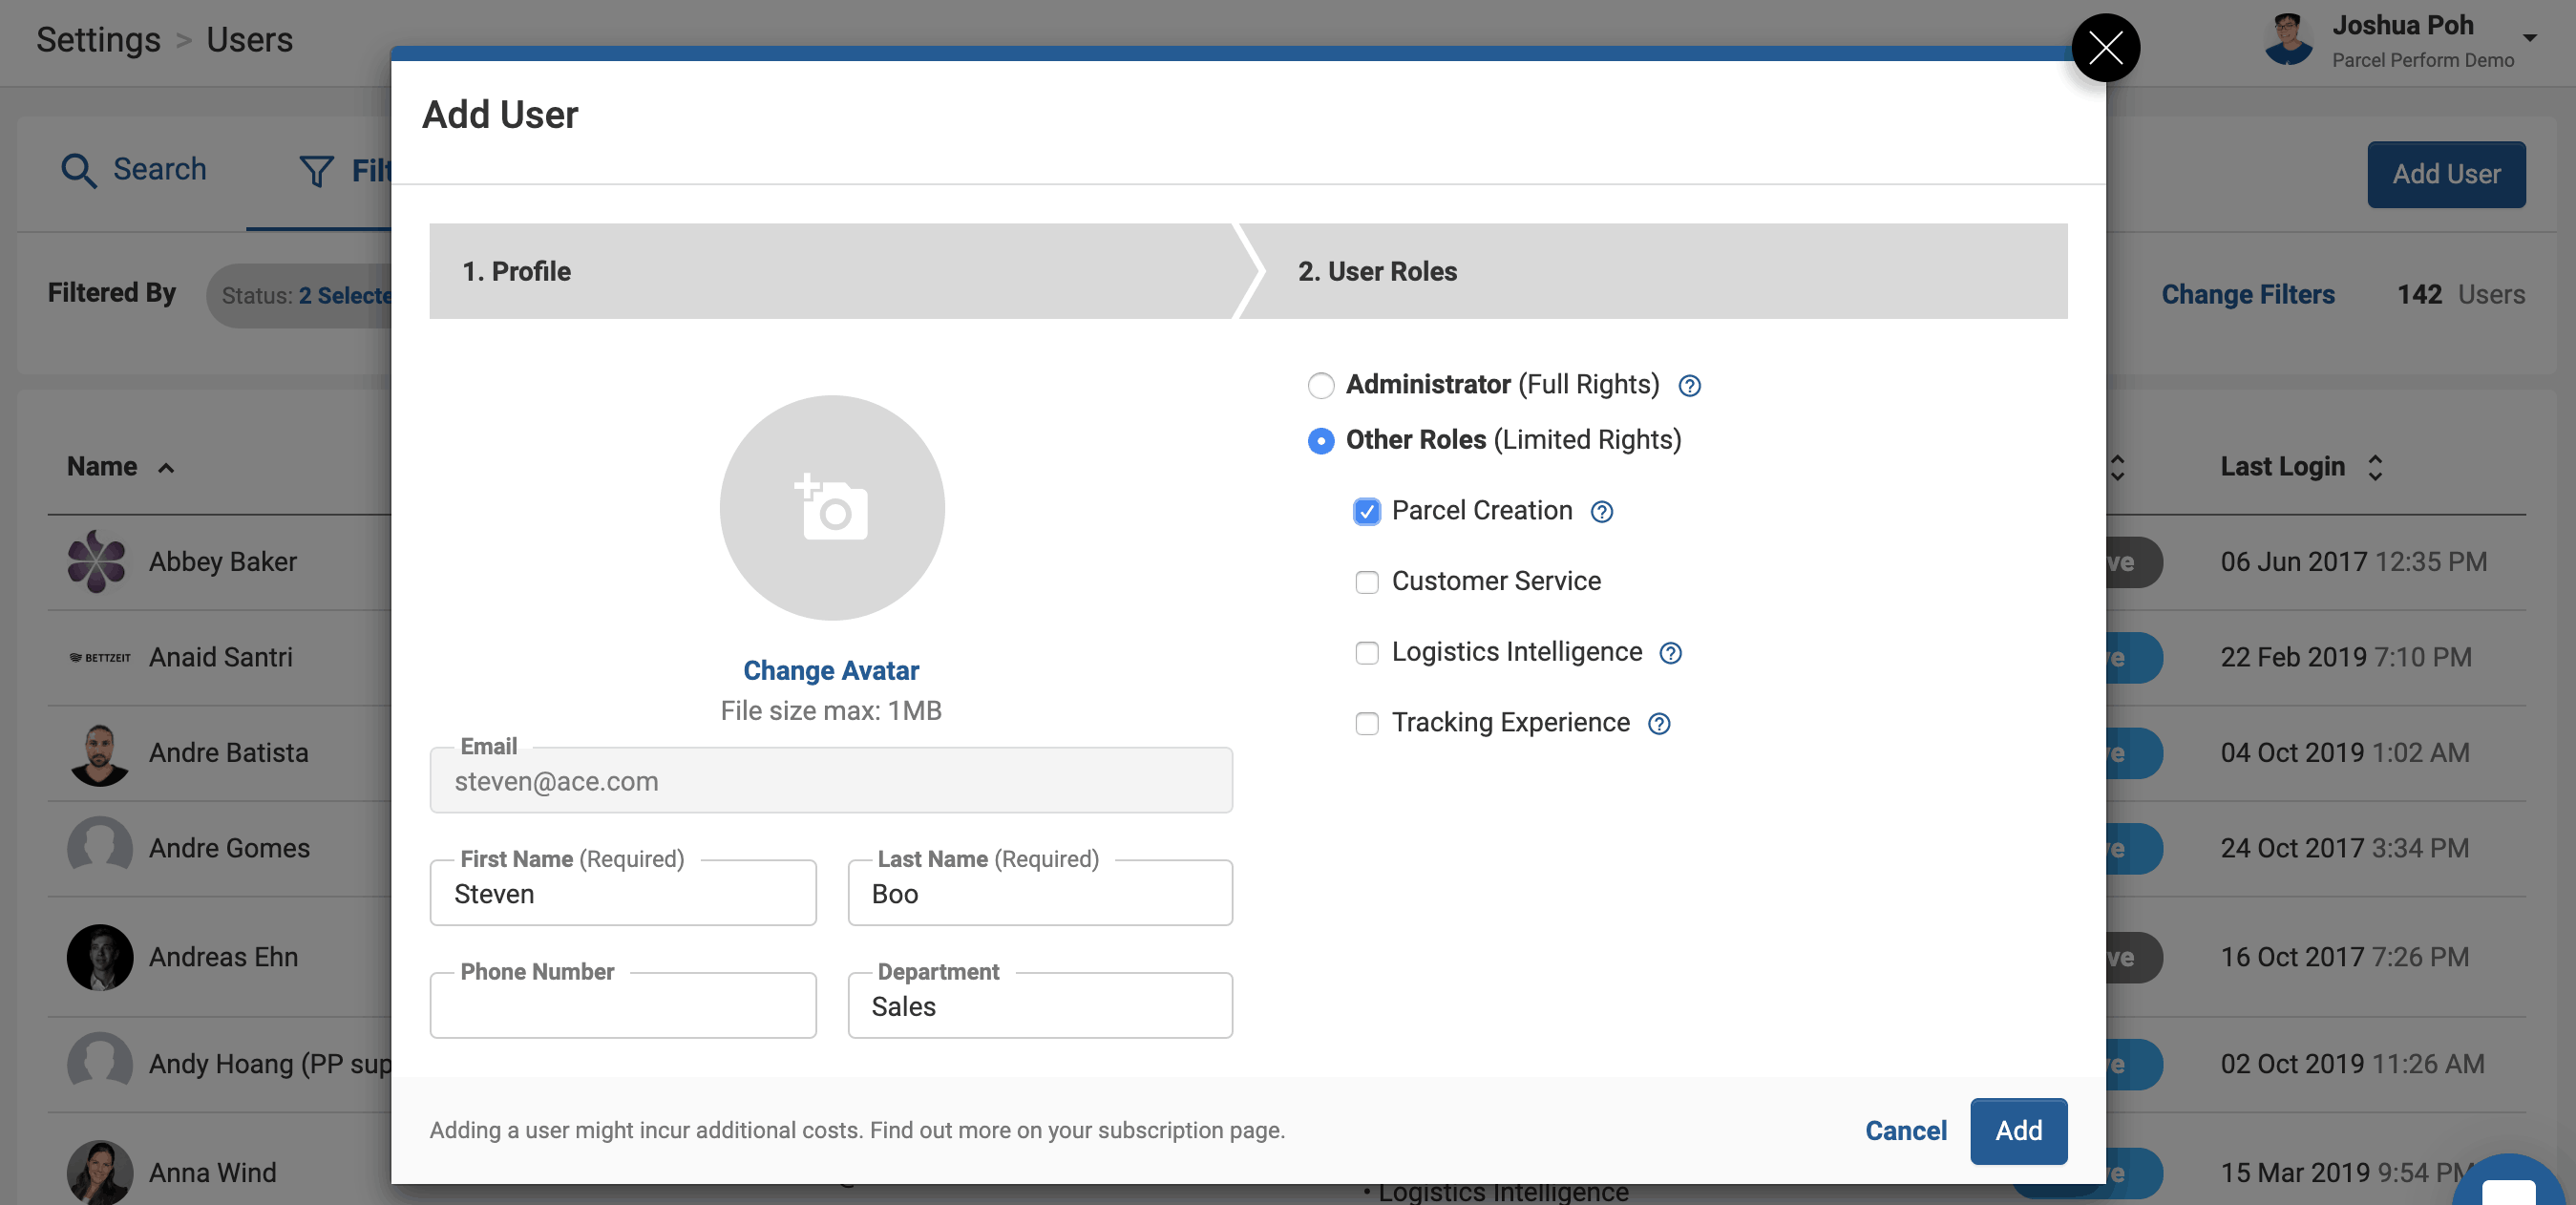Click the Search magnifier icon
Viewport: 2576px width, 1205px height.
(78, 170)
